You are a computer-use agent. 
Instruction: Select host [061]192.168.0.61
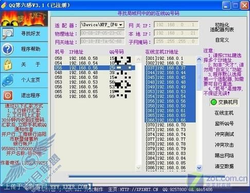170,111
